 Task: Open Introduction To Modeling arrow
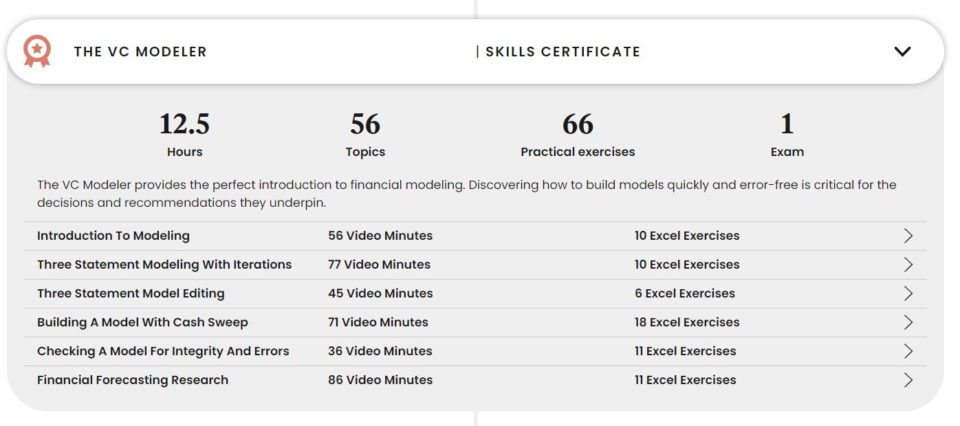click(908, 236)
